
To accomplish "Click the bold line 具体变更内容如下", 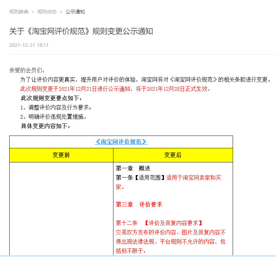I will (x=45, y=126).
